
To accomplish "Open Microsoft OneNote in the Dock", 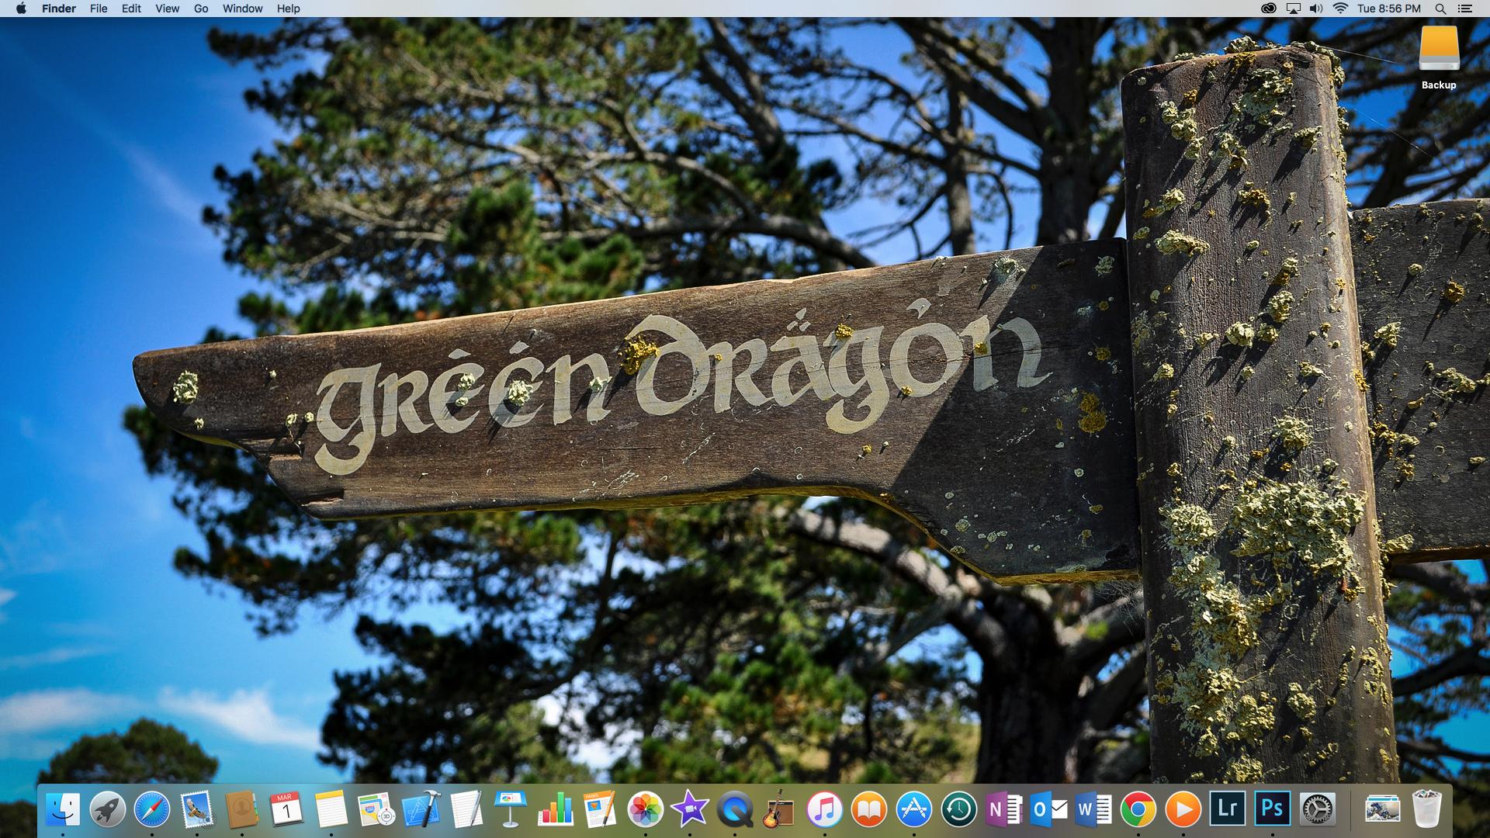I will [1003, 810].
